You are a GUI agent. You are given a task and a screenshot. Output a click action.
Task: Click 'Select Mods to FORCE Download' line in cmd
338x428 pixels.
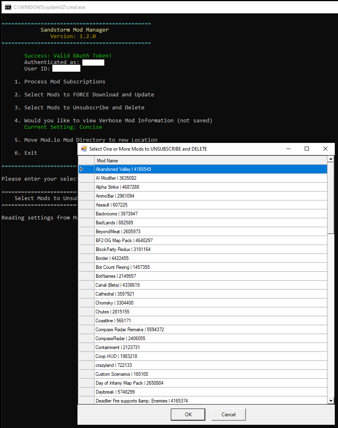pyautogui.click(x=89, y=95)
